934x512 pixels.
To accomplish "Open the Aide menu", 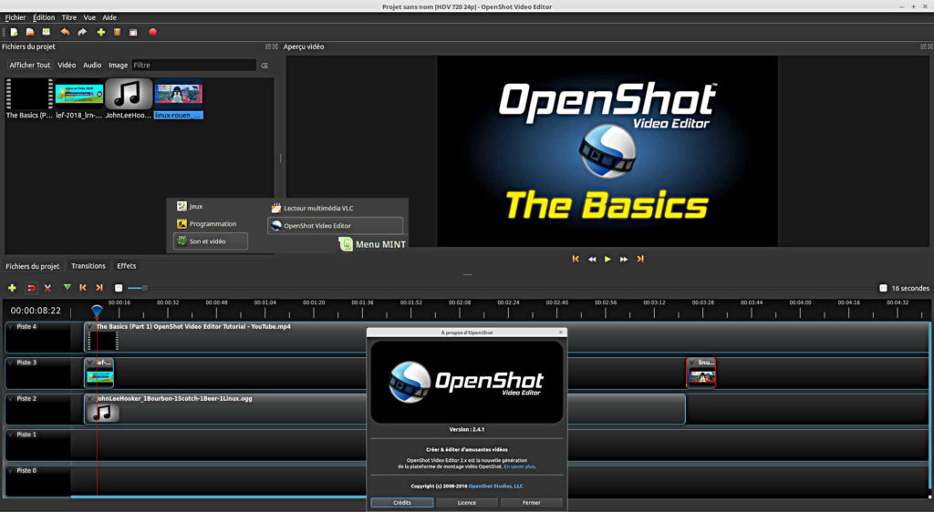I will click(109, 18).
